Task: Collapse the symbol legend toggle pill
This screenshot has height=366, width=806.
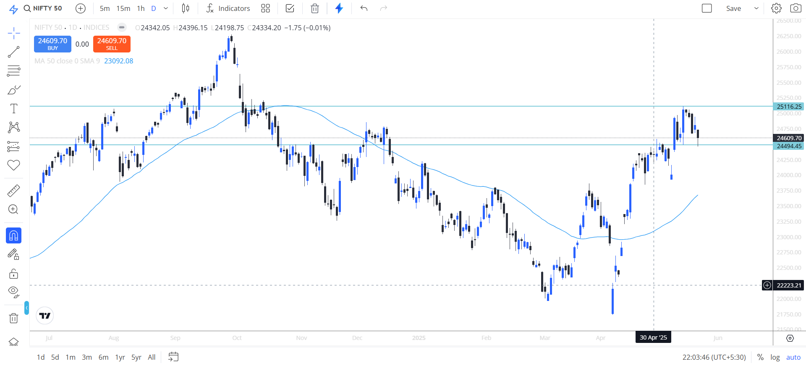Action: (x=122, y=27)
